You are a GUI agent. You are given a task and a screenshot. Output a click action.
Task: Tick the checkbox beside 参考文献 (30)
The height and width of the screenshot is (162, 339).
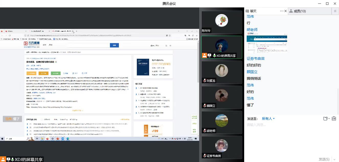42,119
